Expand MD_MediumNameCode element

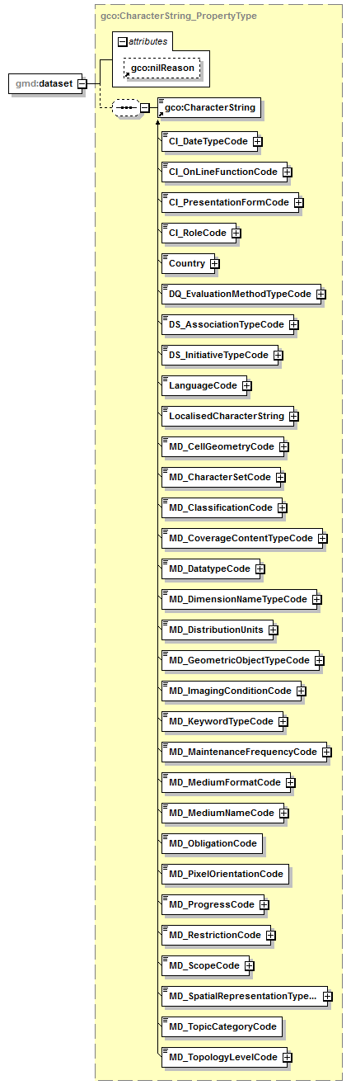pyautogui.click(x=284, y=813)
